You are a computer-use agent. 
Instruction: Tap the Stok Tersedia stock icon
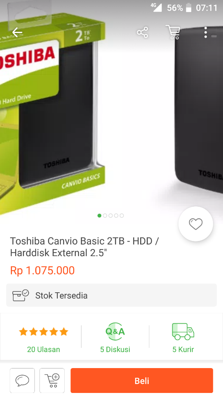(21, 295)
